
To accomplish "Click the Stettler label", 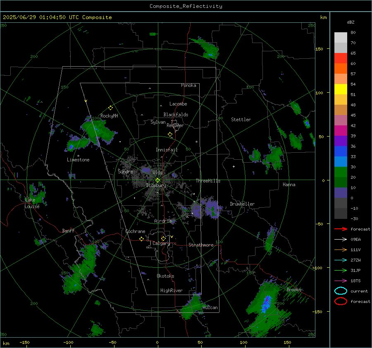I will 241,120.
